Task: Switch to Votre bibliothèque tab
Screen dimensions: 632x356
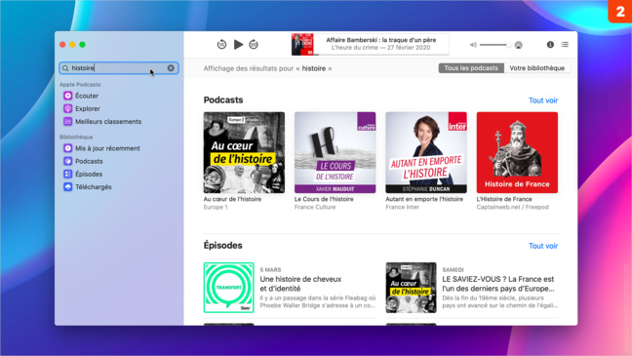Action: coord(536,68)
